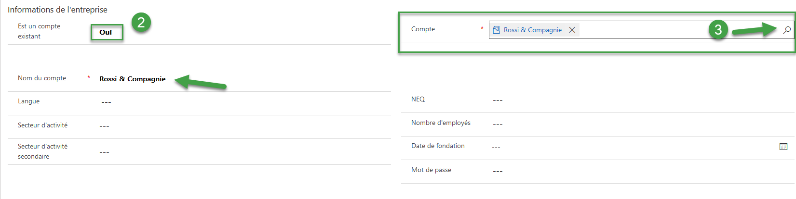Open the Langue field value
This screenshot has height=199, width=796.
coord(107,102)
